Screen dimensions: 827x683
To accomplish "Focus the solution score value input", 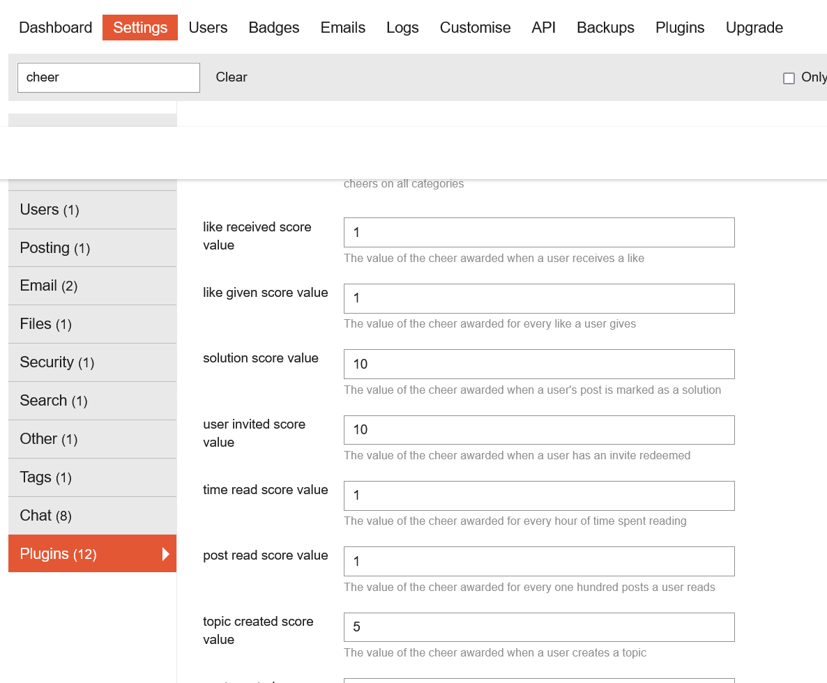I will click(539, 364).
